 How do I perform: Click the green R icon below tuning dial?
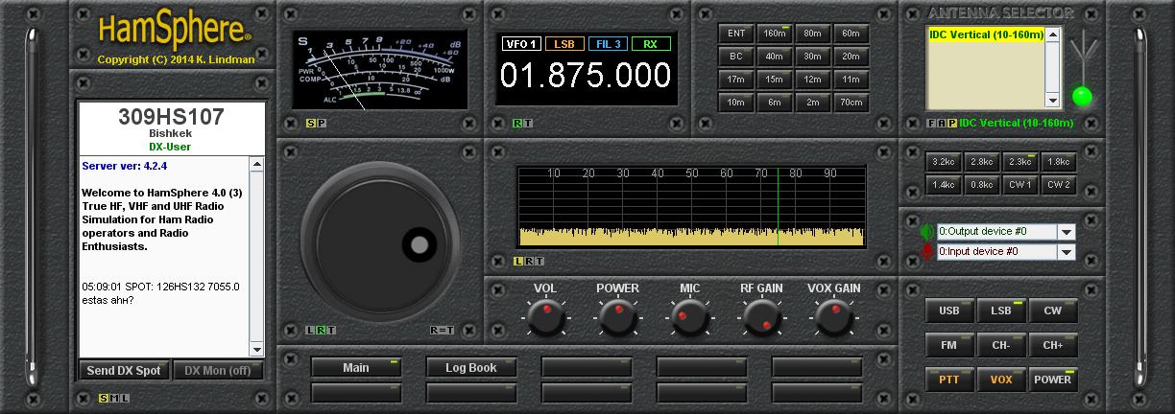click(321, 331)
